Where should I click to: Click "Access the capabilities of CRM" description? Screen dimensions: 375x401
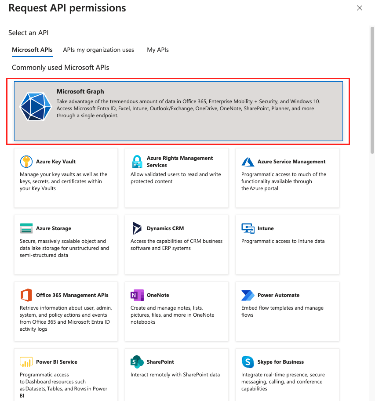(176, 245)
